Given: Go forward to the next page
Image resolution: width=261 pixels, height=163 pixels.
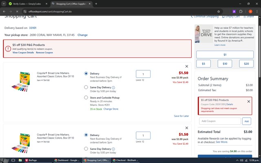Looking at the screenshot, I should point(11,11).
